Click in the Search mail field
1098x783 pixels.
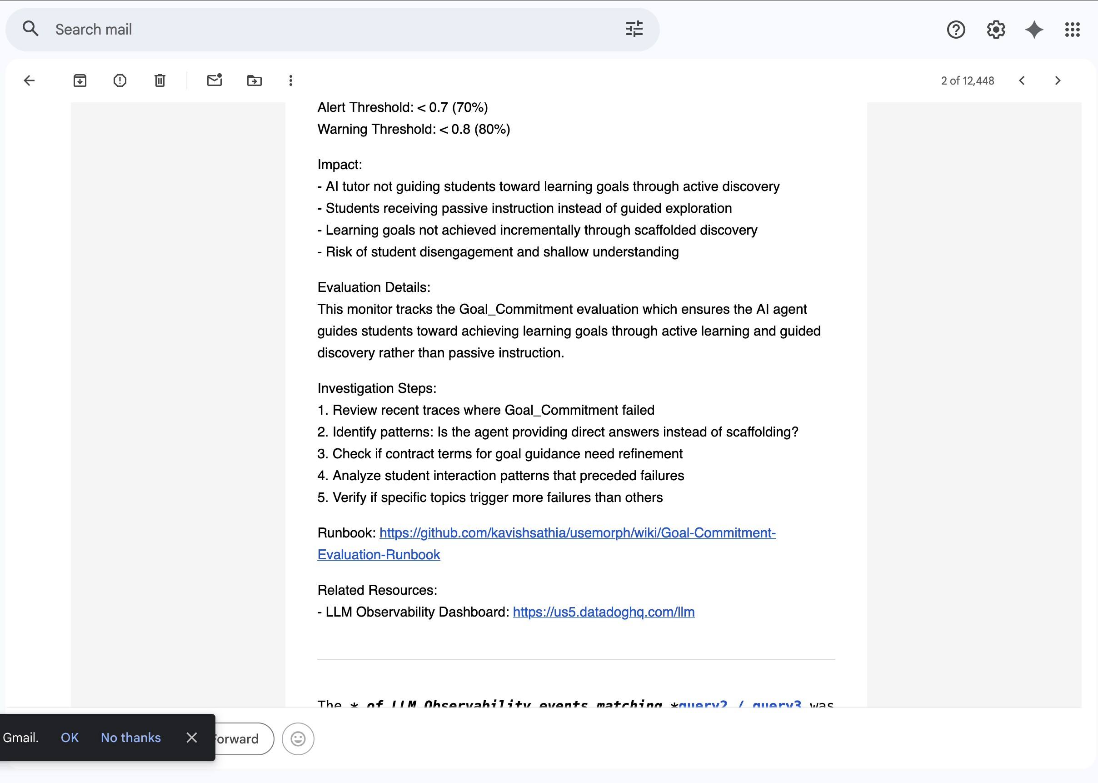(328, 30)
